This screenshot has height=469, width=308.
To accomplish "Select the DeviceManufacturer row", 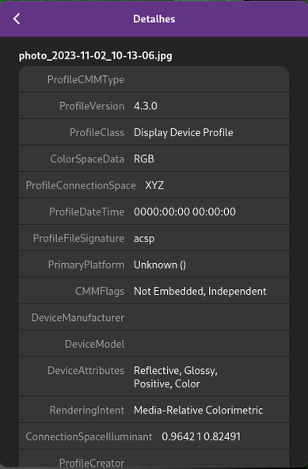I will [154, 318].
